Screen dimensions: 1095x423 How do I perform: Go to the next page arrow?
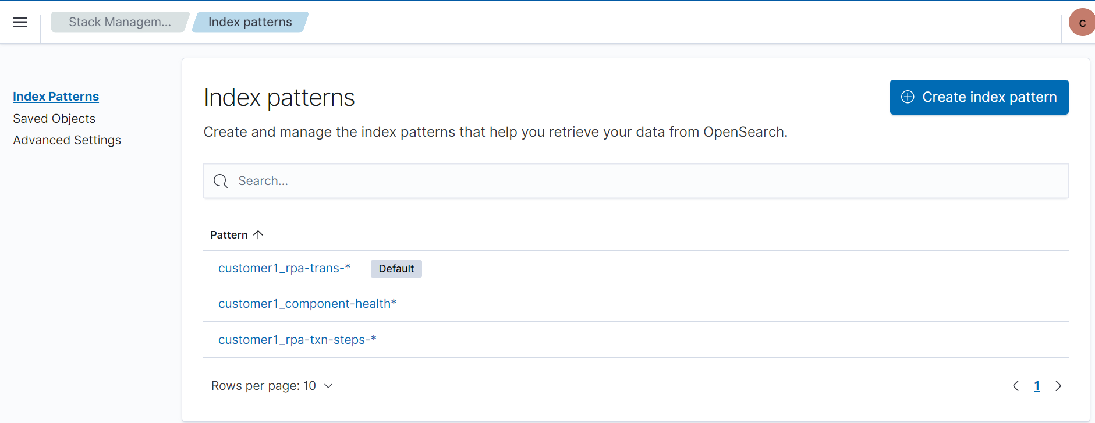point(1058,386)
